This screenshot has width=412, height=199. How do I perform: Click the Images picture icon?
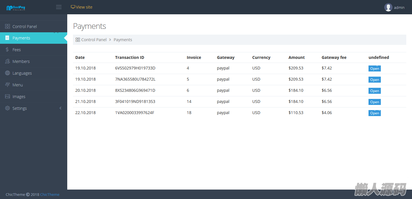7,97
